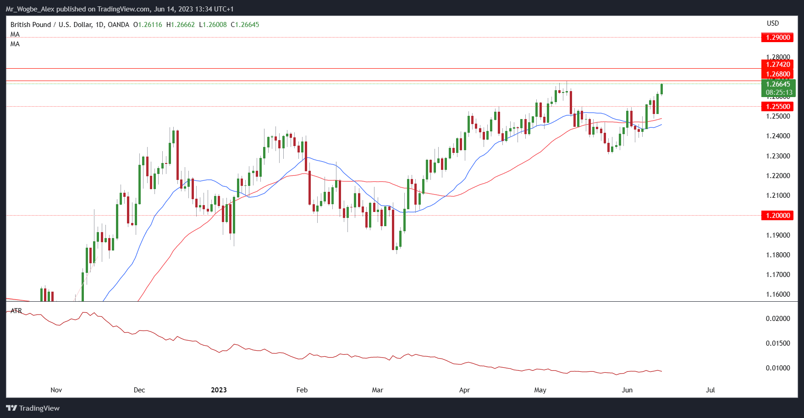Click the 1.18000 price scale tick
804x418 pixels.
[778, 255]
